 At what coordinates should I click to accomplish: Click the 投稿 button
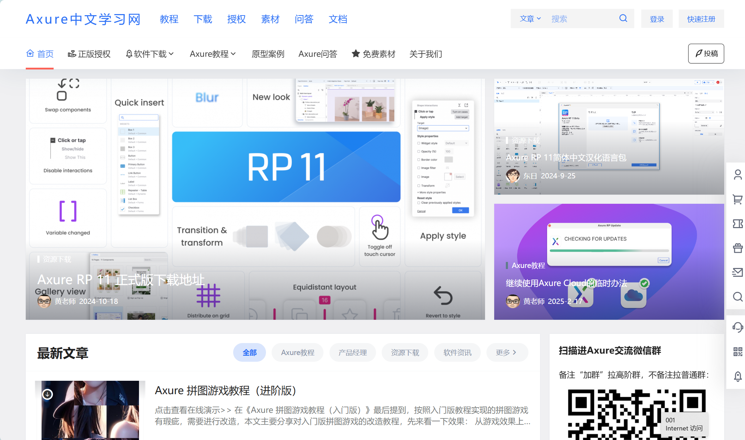pyautogui.click(x=706, y=53)
